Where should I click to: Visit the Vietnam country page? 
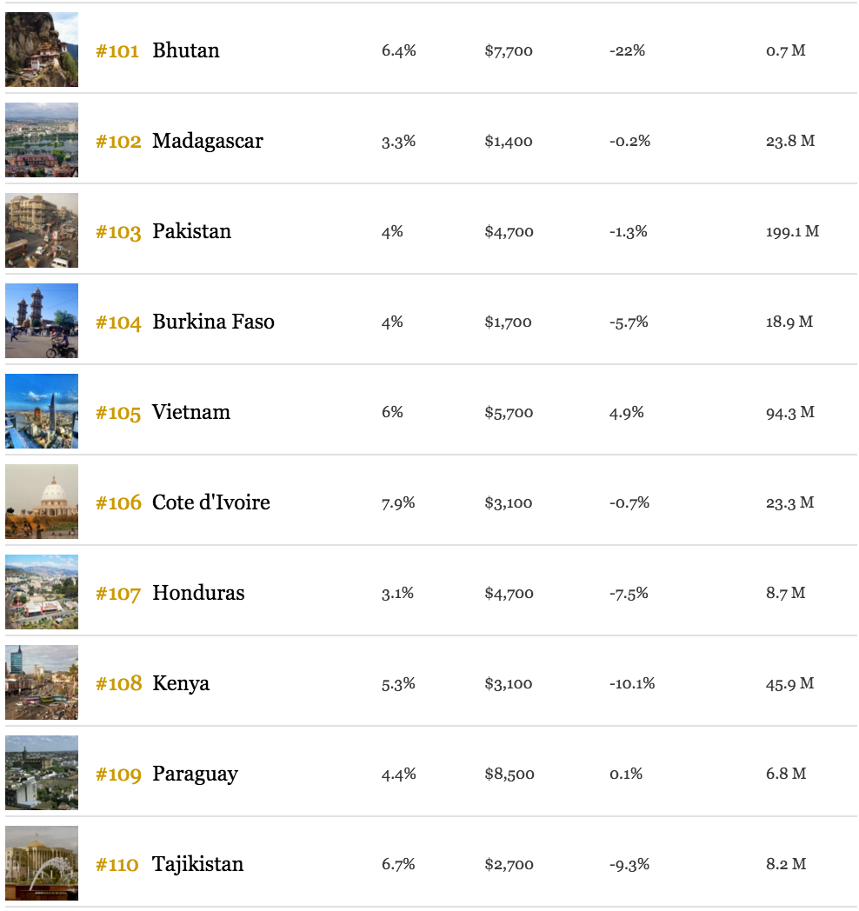pyautogui.click(x=191, y=412)
